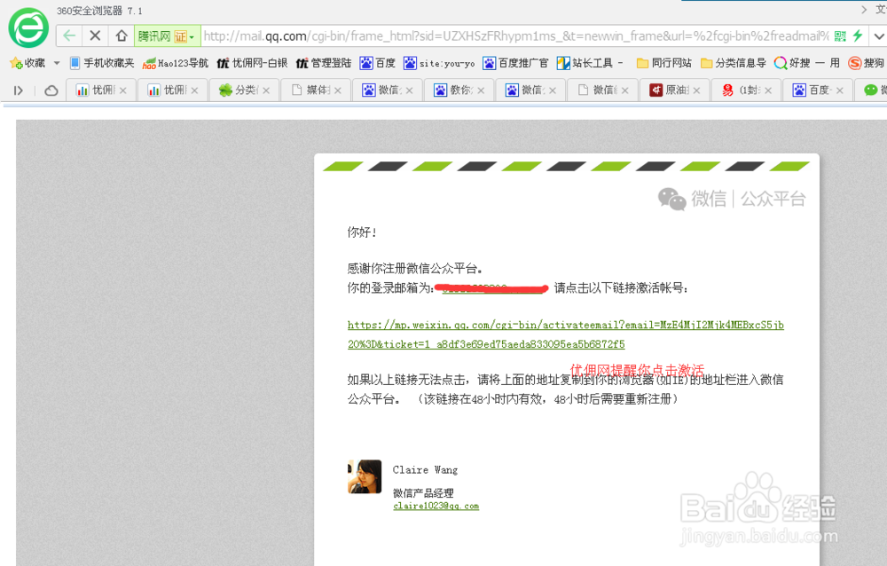Close the 原油 tab
Viewport: 887px width, 566px height.
tap(696, 90)
